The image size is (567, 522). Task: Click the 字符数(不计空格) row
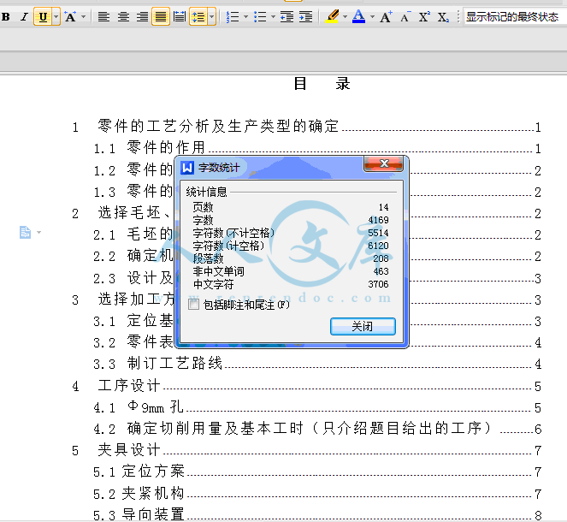click(291, 233)
